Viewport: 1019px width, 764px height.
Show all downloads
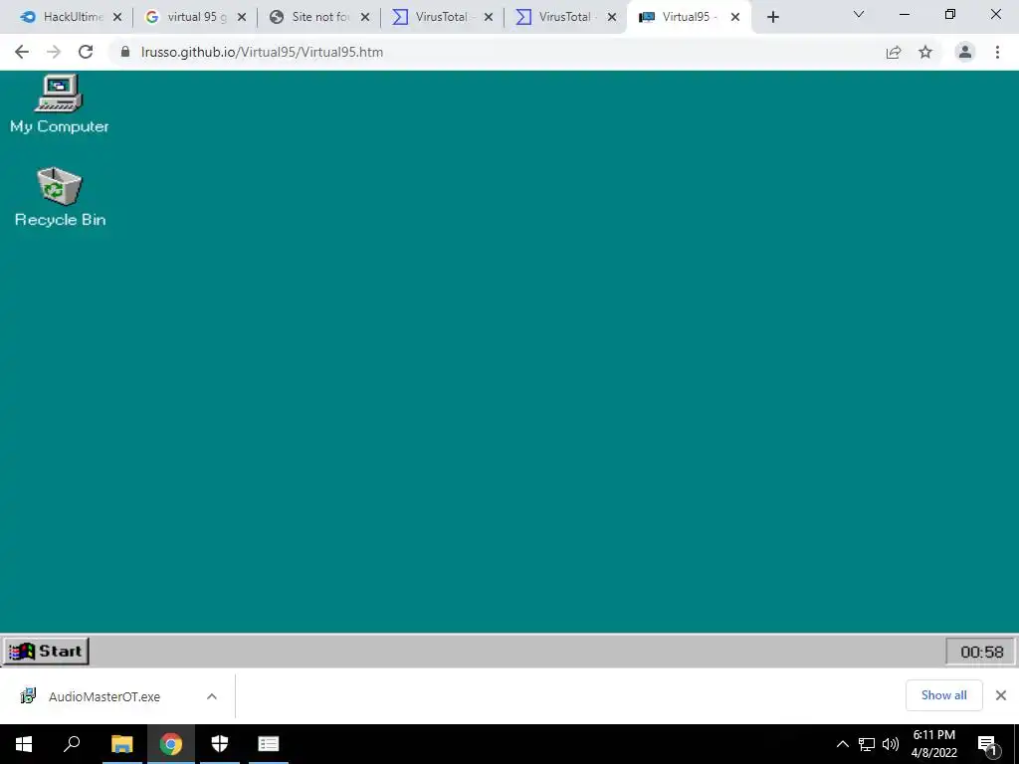943,695
